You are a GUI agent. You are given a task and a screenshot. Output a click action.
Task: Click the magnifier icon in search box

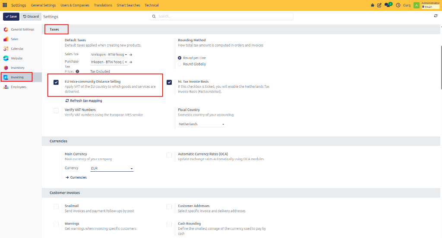[x=154, y=16]
